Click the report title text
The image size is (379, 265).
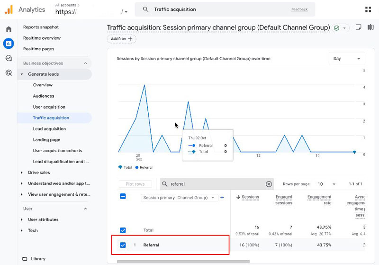(218, 27)
